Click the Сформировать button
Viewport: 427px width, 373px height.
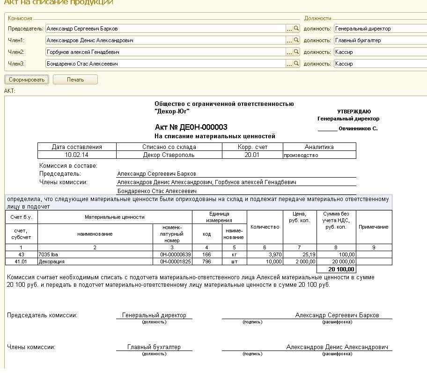(27, 80)
